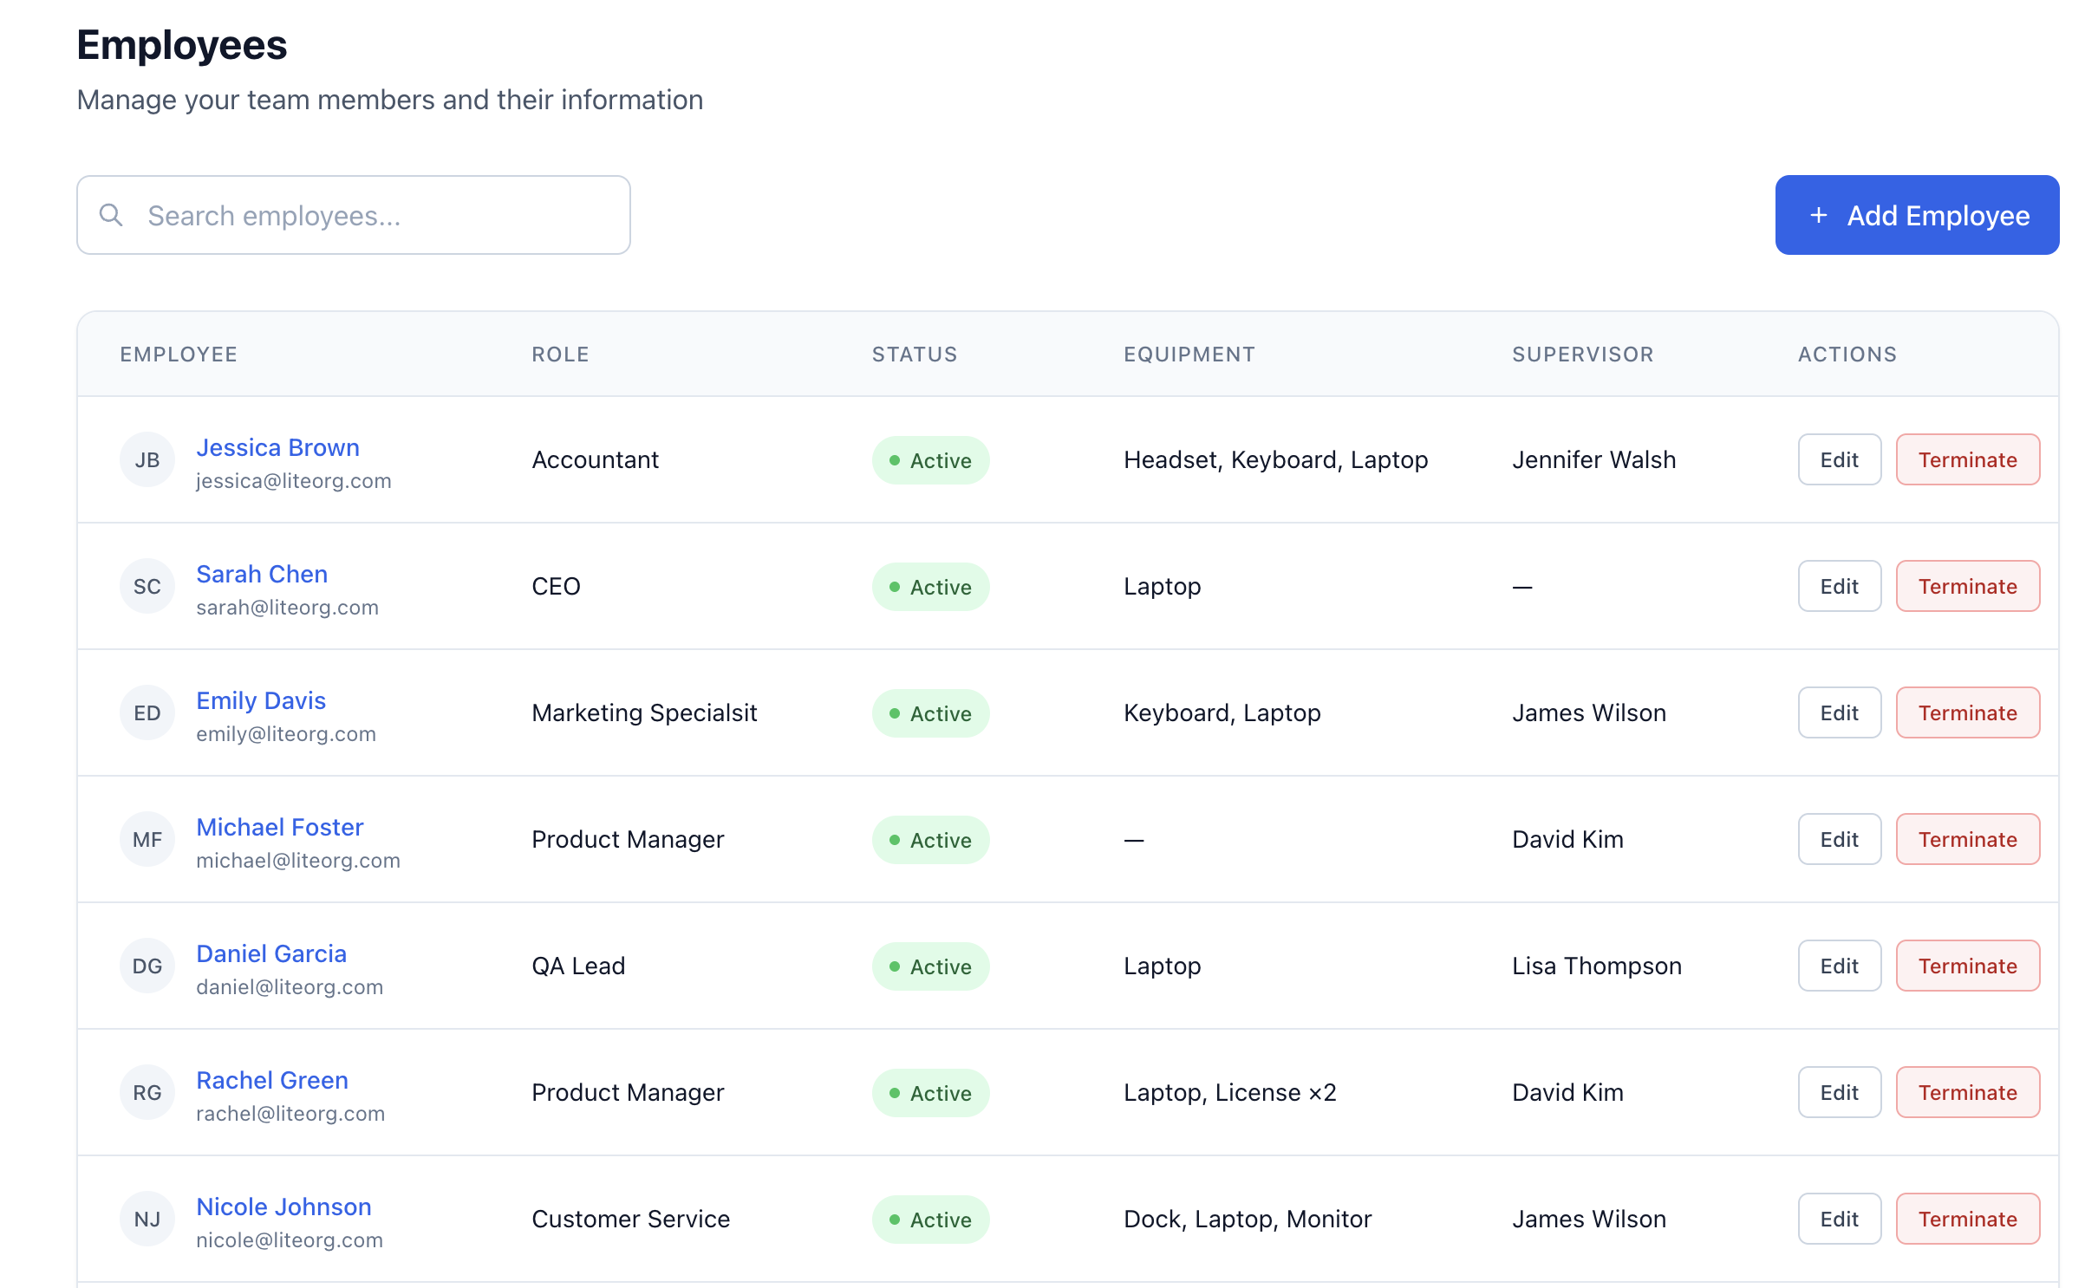This screenshot has width=2098, height=1288.
Task: Terminate Daniel Garcia
Action: point(1968,966)
